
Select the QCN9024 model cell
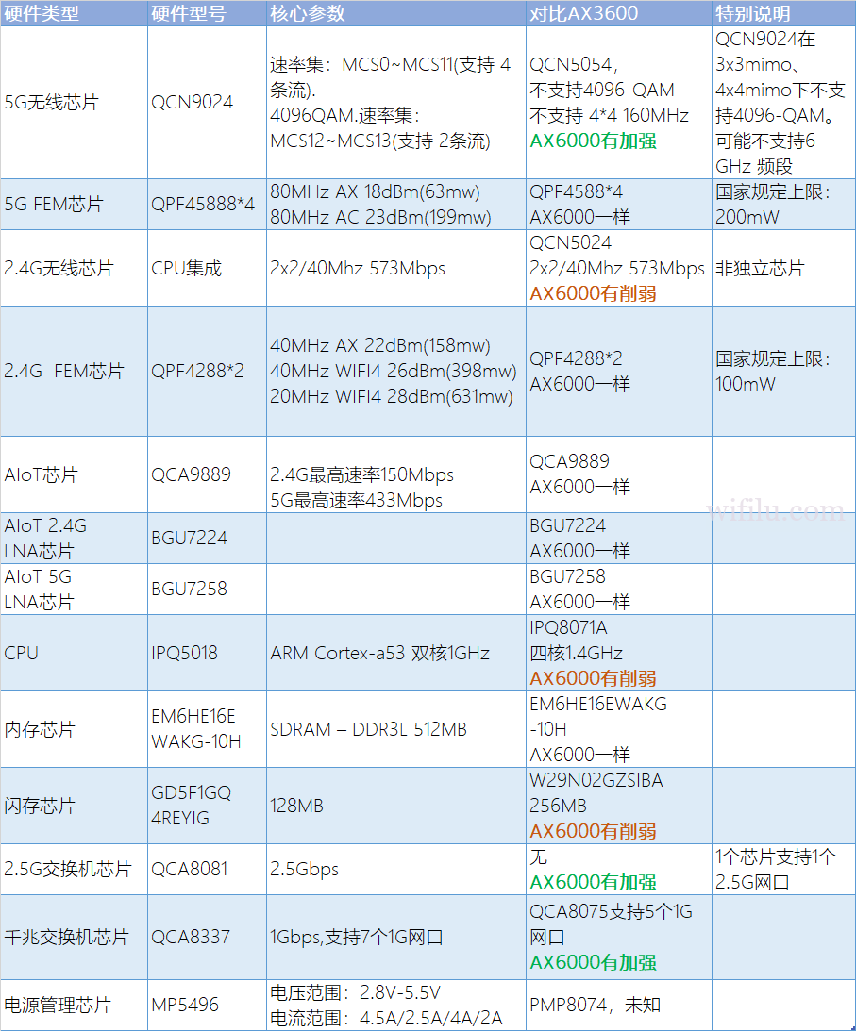[x=207, y=103]
